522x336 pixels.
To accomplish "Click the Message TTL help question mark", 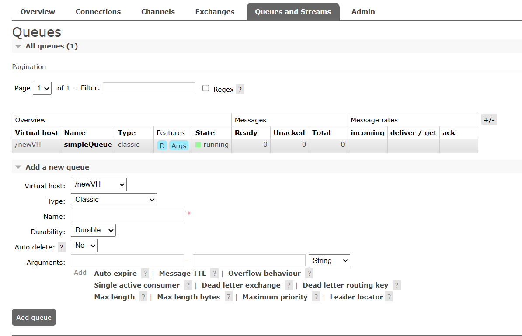I will pyautogui.click(x=214, y=274).
